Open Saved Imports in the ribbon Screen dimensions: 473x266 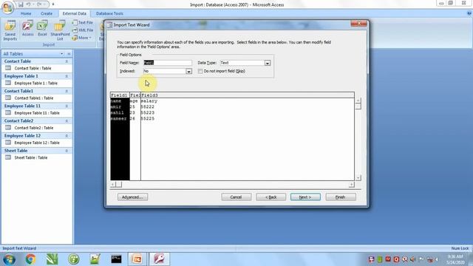coord(10,30)
